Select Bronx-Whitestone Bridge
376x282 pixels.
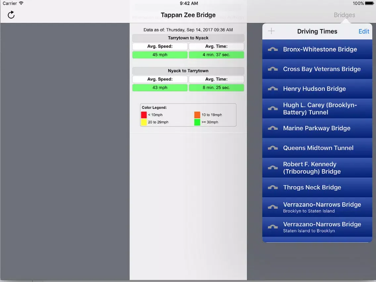click(x=317, y=49)
